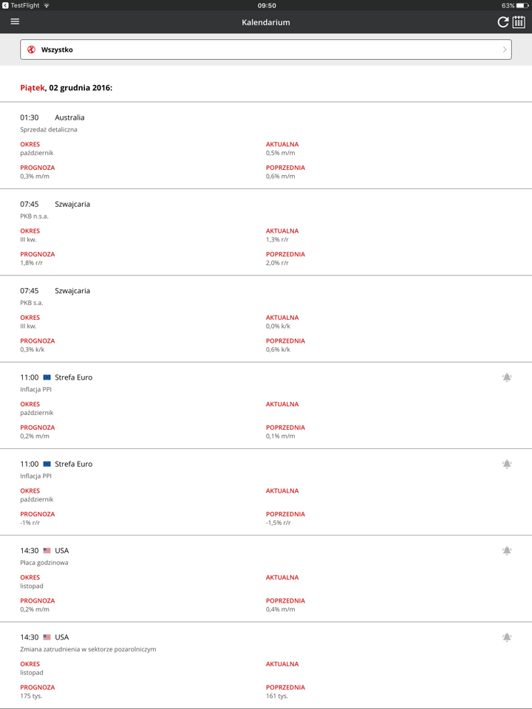Click the US flag on the nonfarm payrolls entry
Image resolution: width=532 pixels, height=709 pixels.
coord(46,637)
